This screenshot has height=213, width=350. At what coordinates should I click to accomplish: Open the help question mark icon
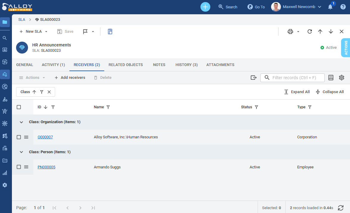tap(343, 7)
